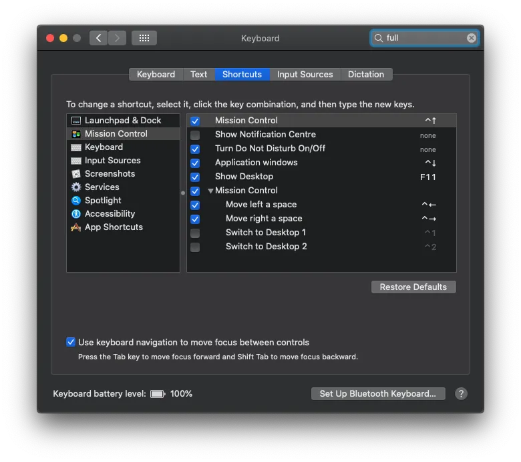Open the App Shortcuts icon category
521x462 pixels.
pyautogui.click(x=76, y=227)
